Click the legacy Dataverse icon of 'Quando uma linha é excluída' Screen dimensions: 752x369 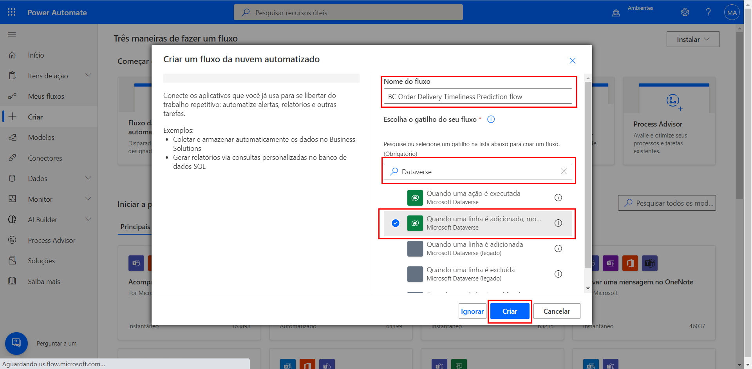tap(415, 274)
